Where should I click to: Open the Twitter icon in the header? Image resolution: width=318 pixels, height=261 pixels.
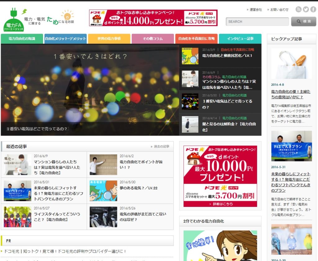[306, 10]
